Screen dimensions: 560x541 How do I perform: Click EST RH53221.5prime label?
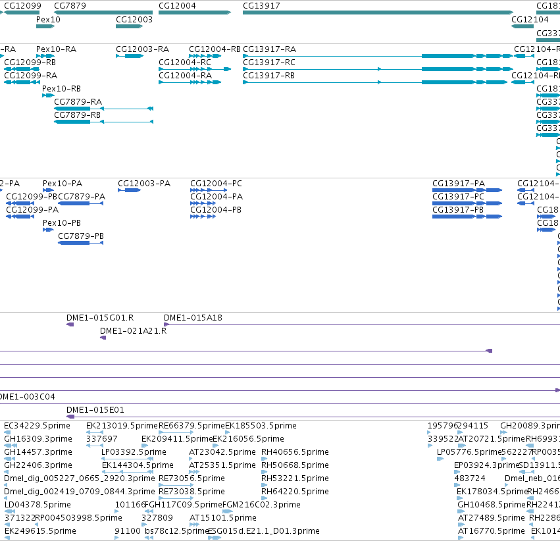pyautogui.click(x=295, y=478)
